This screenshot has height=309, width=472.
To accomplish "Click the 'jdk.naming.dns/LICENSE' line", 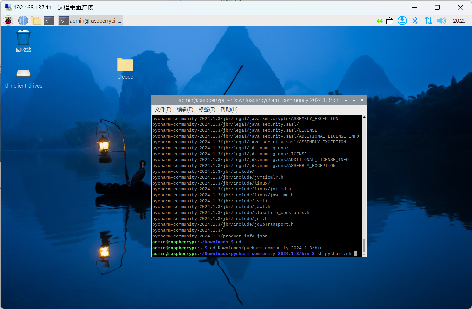I will (x=230, y=154).
